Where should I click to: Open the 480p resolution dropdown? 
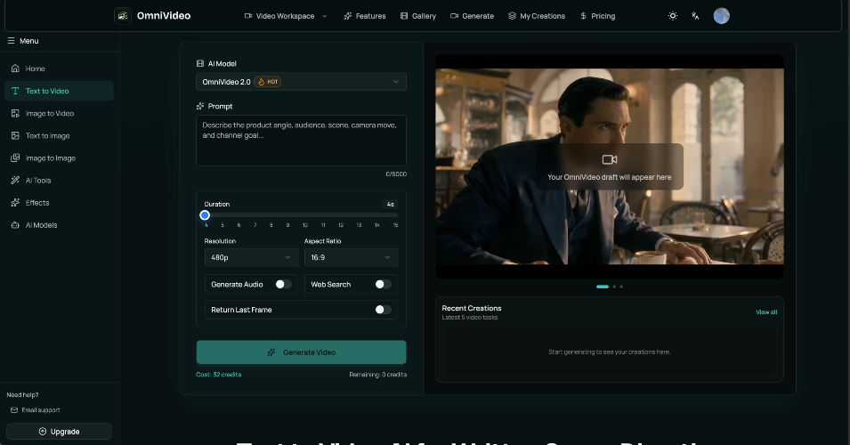[251, 257]
